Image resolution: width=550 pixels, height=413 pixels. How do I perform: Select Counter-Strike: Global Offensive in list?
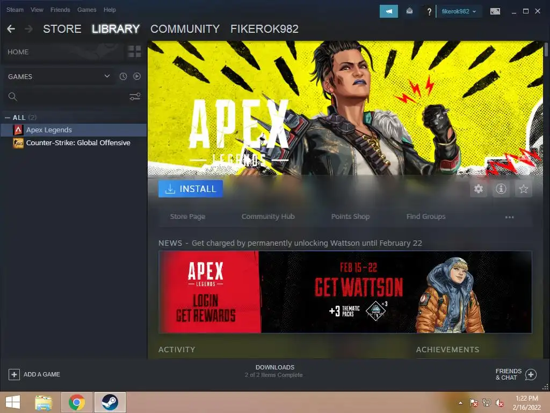pyautogui.click(x=74, y=143)
